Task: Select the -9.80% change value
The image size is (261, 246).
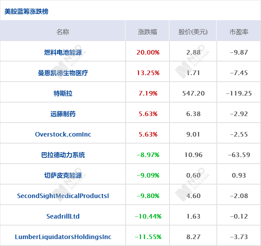Action: (x=148, y=196)
